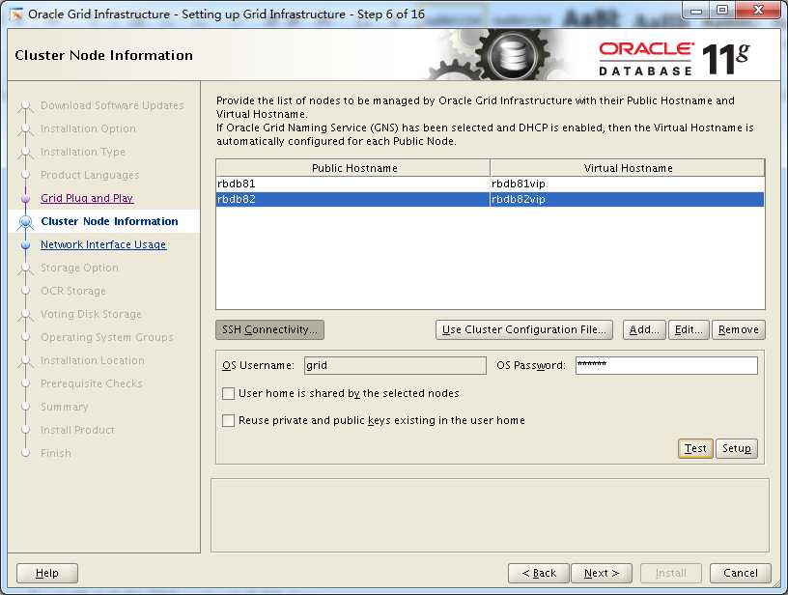The height and width of the screenshot is (595, 788).
Task: Click Operating System Groups step
Action: tap(107, 337)
